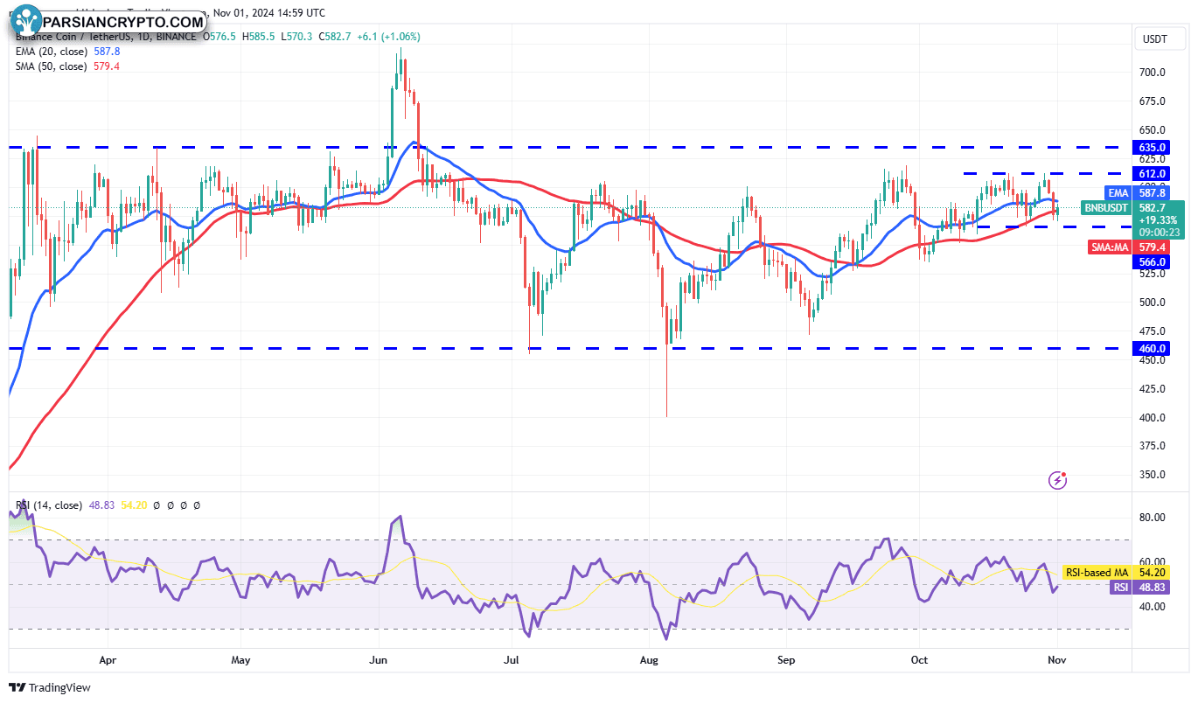Click the SMA:MA 579.4 price scale label
The width and height of the screenshot is (1198, 703).
[x=1129, y=247]
